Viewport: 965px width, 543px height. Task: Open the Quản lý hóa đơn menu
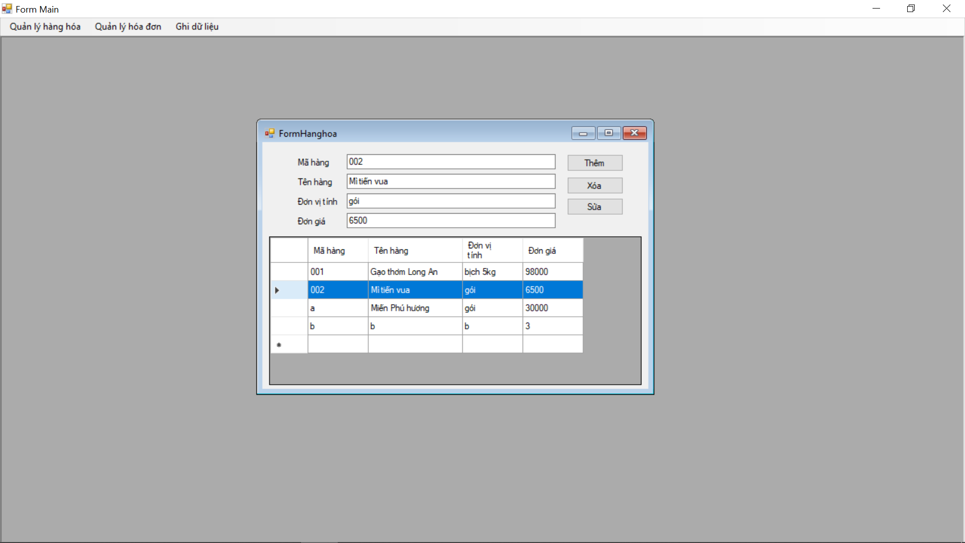point(128,27)
